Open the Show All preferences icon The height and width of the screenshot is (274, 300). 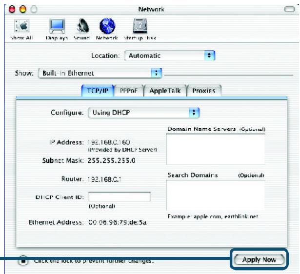pos(21,29)
